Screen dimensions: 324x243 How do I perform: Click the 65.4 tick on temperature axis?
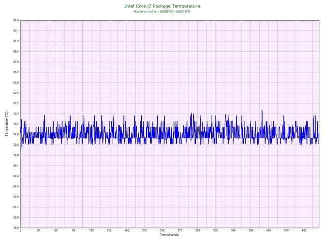point(16,186)
